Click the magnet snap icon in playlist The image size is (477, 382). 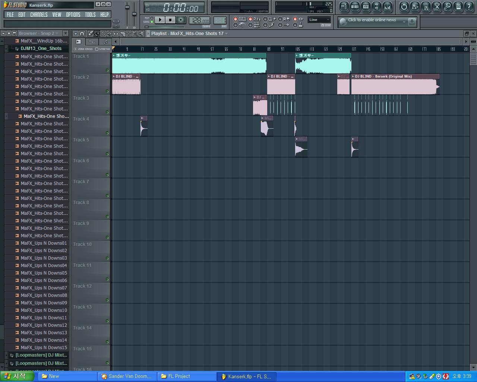[82, 34]
